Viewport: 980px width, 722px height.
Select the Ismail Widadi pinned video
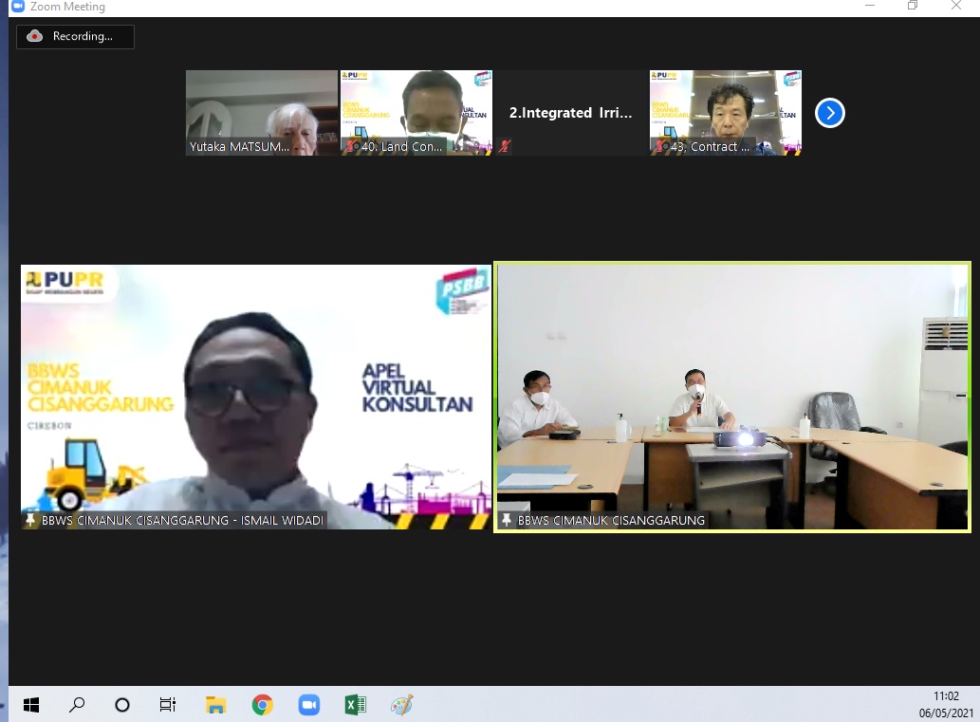pos(256,397)
